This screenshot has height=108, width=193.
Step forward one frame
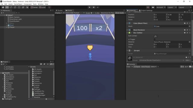[x=98, y=7]
